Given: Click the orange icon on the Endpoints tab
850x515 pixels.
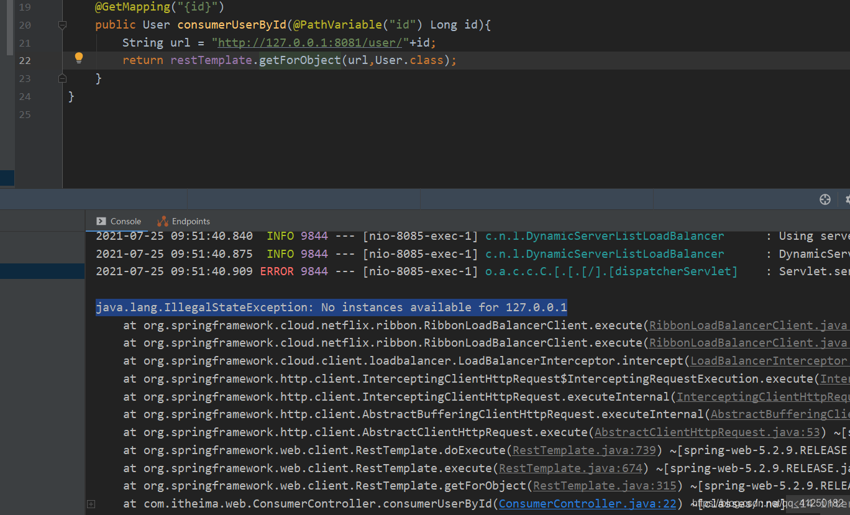Looking at the screenshot, I should click(x=162, y=221).
